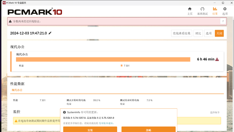Go to the 主页 home icon
This screenshot has width=234, height=132.
tap(190, 9)
